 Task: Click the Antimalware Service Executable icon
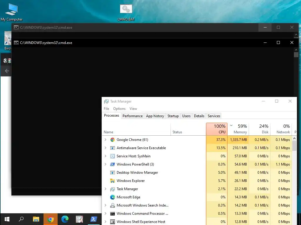[x=113, y=148]
